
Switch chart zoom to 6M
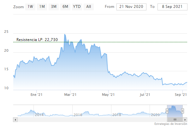(65, 6)
